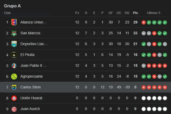171x114 pixels.
Task: Click Carlos Stein's last red loss icon
Action: coord(165,87)
